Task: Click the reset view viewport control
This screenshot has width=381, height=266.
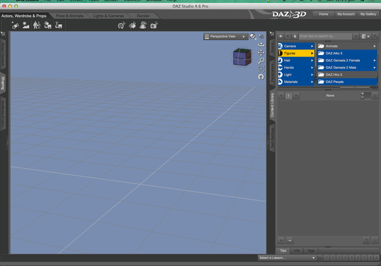Action: (261, 77)
